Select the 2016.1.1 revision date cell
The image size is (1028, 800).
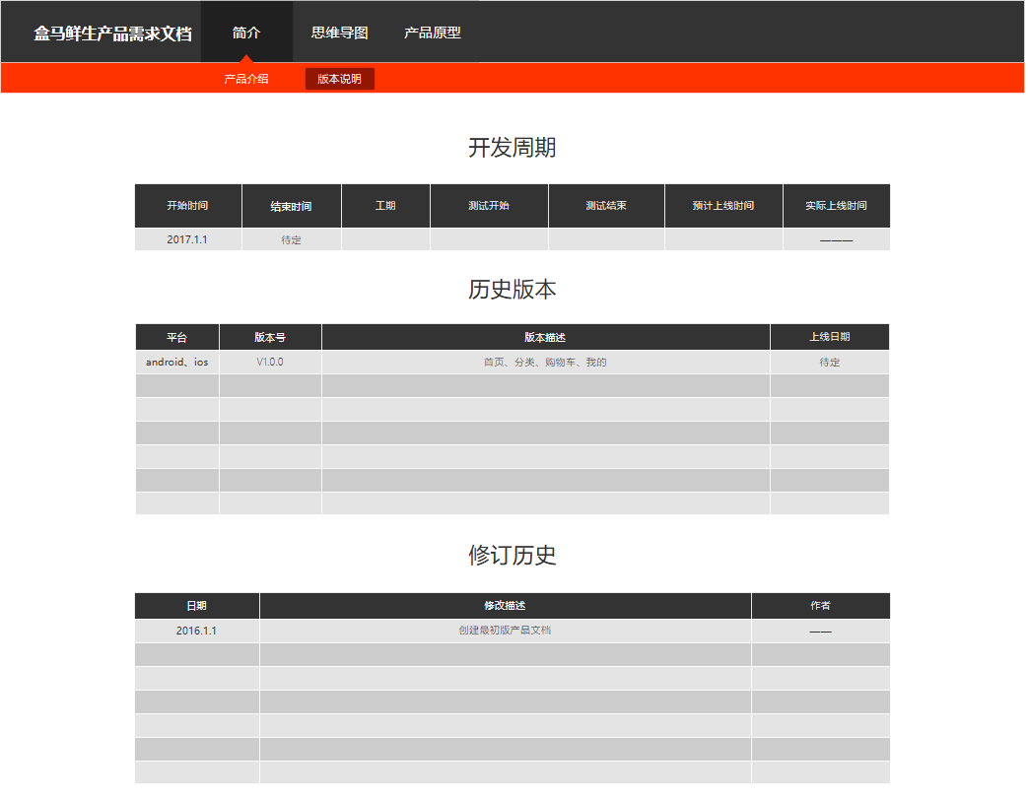click(197, 631)
